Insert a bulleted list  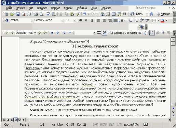point(136,20)
